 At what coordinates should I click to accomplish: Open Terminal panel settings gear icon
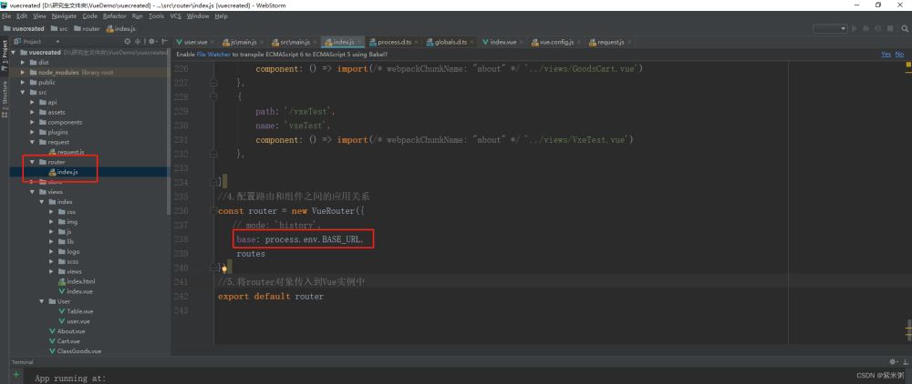(x=892, y=361)
